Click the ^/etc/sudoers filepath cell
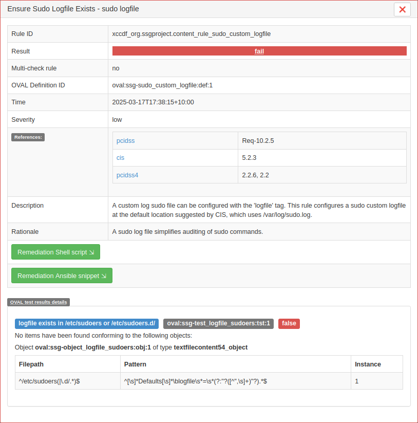 click(49, 381)
